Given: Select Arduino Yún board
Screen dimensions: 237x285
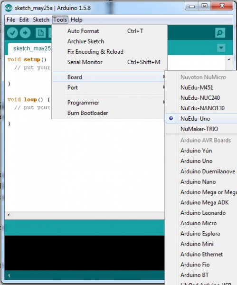Looking at the screenshot, I should [x=201, y=151].
